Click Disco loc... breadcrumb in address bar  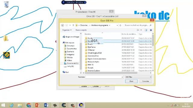(84, 25)
